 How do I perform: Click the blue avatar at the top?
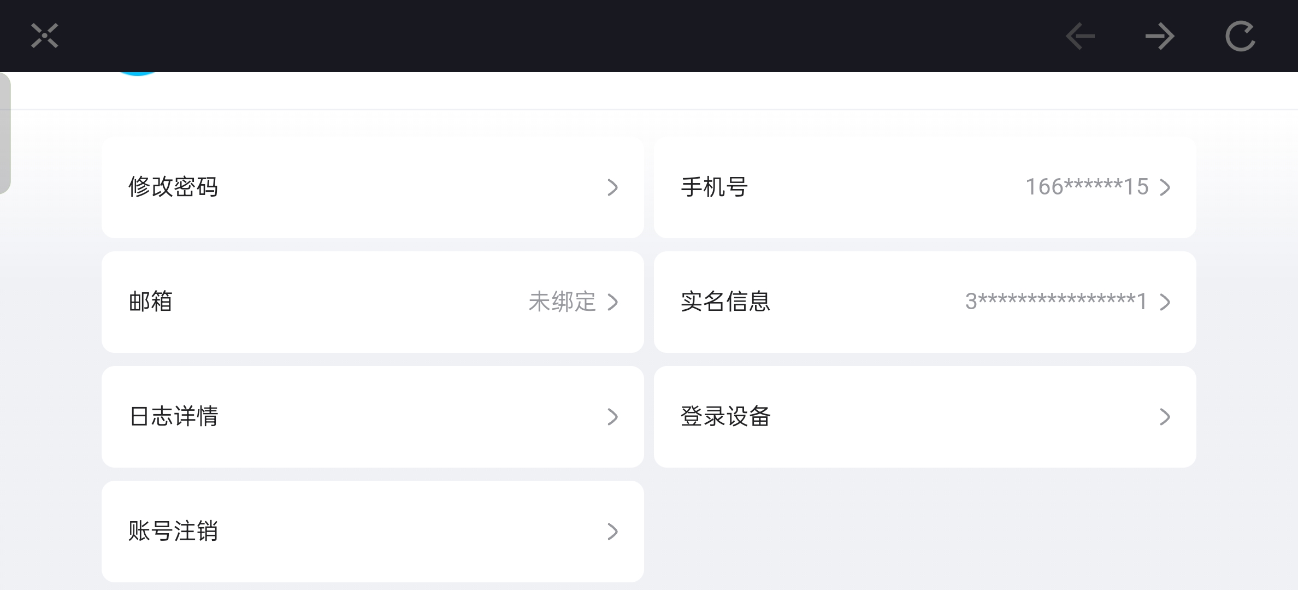pyautogui.click(x=138, y=74)
